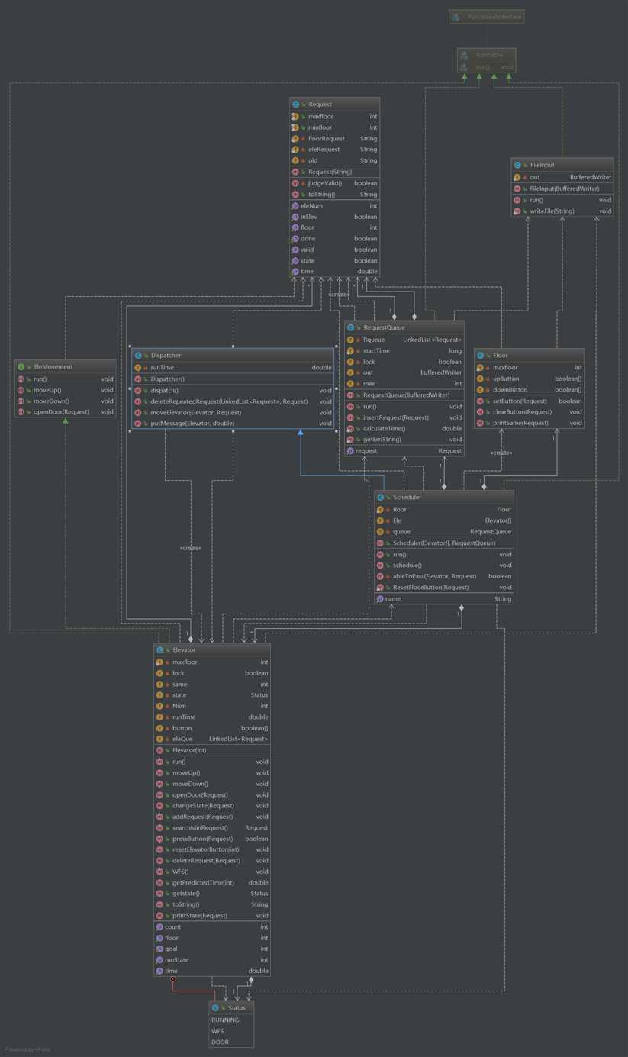
Task: Select the insertRequest(Request) method
Action: click(x=404, y=417)
